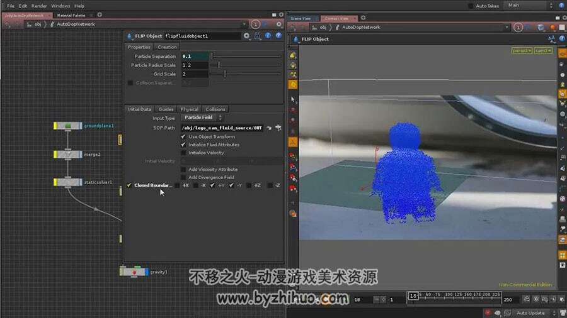The height and width of the screenshot is (318, 567).
Task: Open the Guides tab
Action: 166,109
